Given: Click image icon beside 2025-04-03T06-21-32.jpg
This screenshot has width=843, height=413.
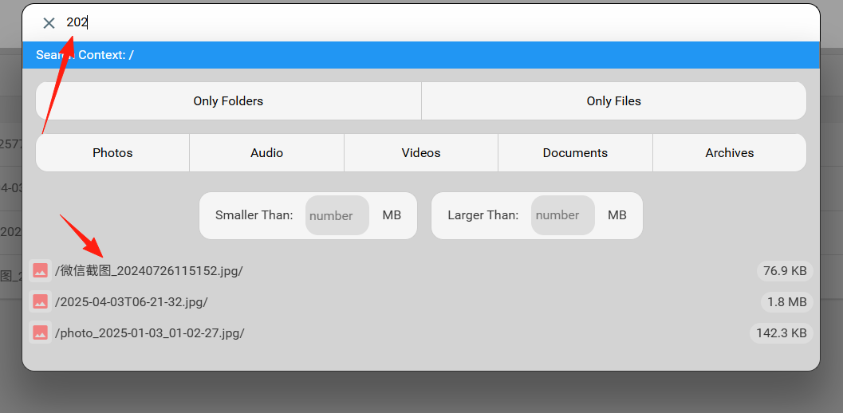Looking at the screenshot, I should (x=41, y=301).
